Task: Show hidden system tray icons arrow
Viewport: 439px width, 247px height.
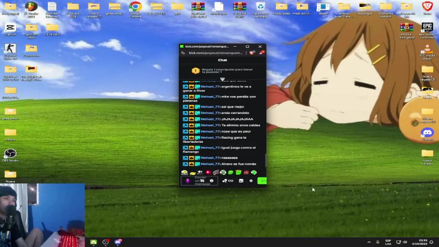Action: click(369, 242)
